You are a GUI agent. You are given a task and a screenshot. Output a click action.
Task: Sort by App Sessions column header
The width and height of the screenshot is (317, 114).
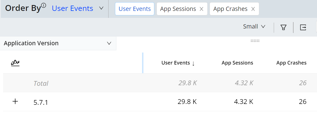pos(237,63)
